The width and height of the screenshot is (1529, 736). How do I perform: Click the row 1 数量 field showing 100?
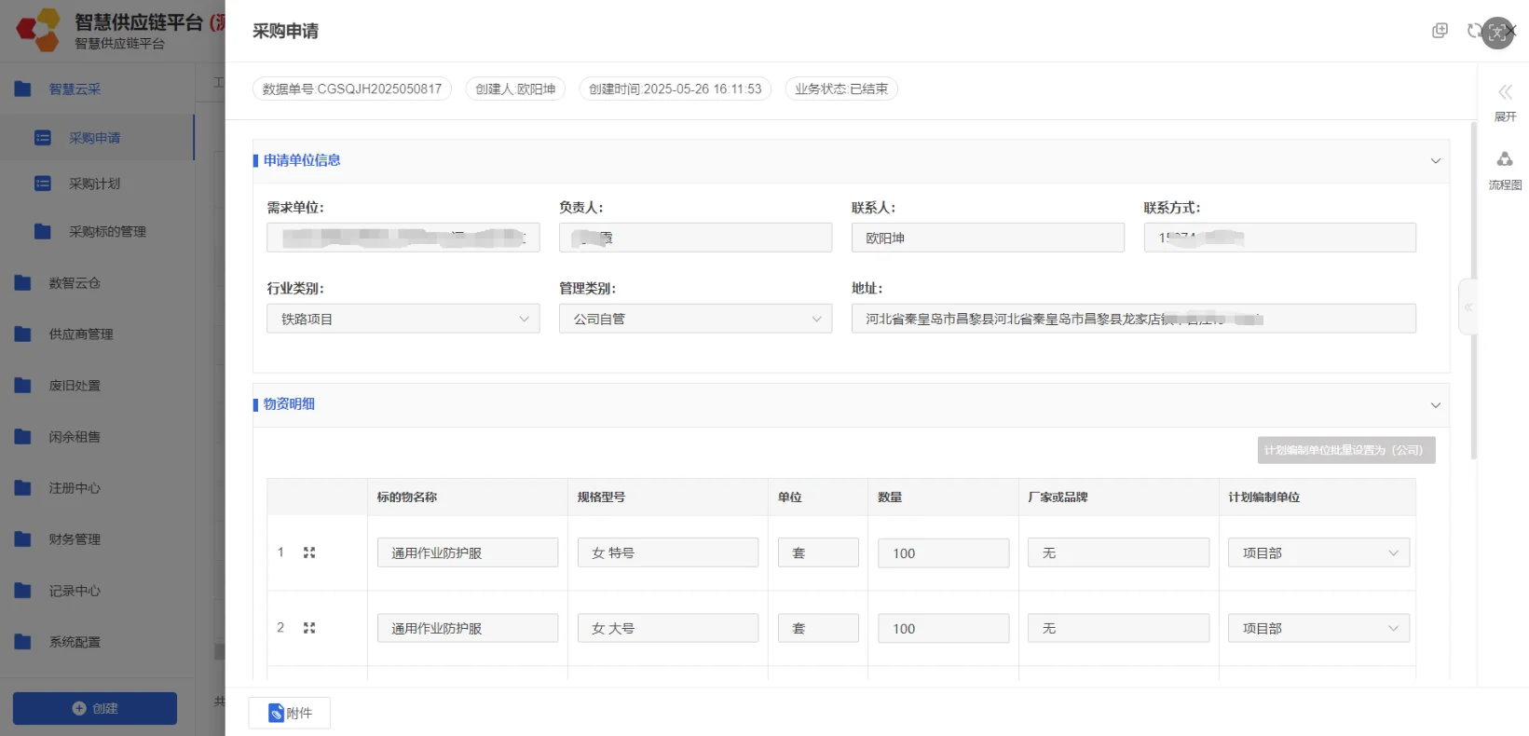943,553
